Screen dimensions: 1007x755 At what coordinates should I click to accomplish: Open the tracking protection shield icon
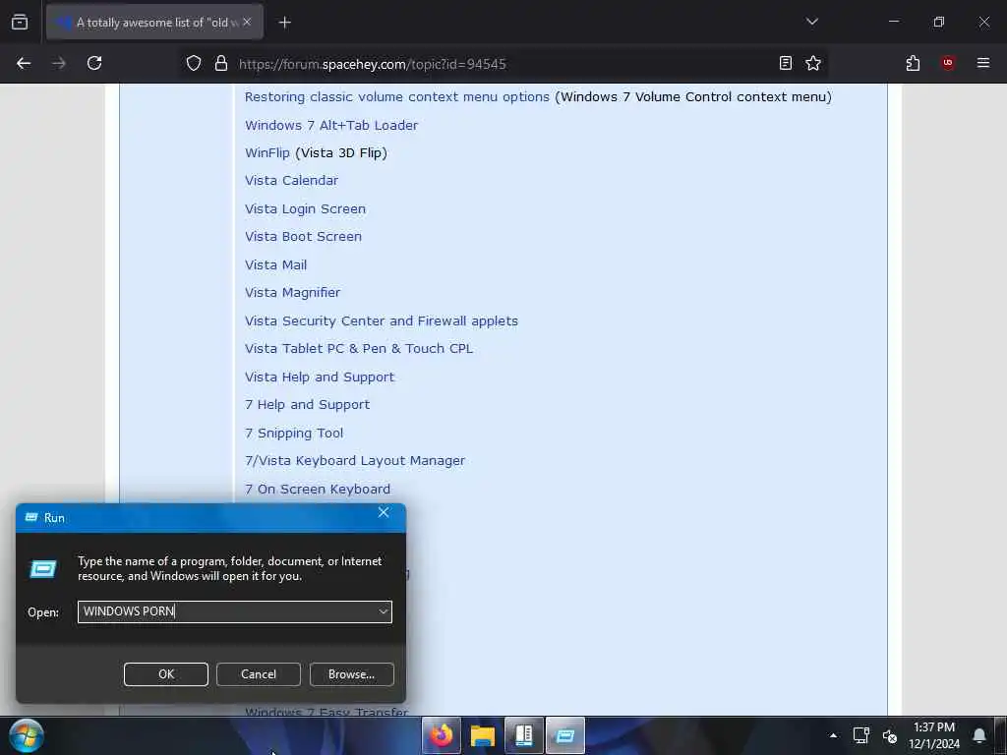click(x=194, y=63)
